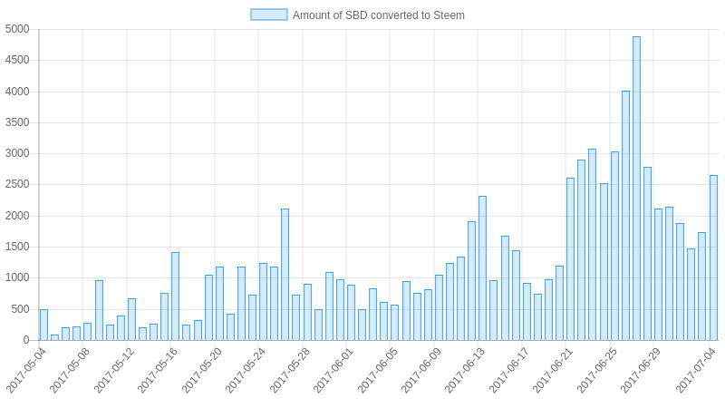Click the 2017-06-29 x-axis date label

pos(642,371)
